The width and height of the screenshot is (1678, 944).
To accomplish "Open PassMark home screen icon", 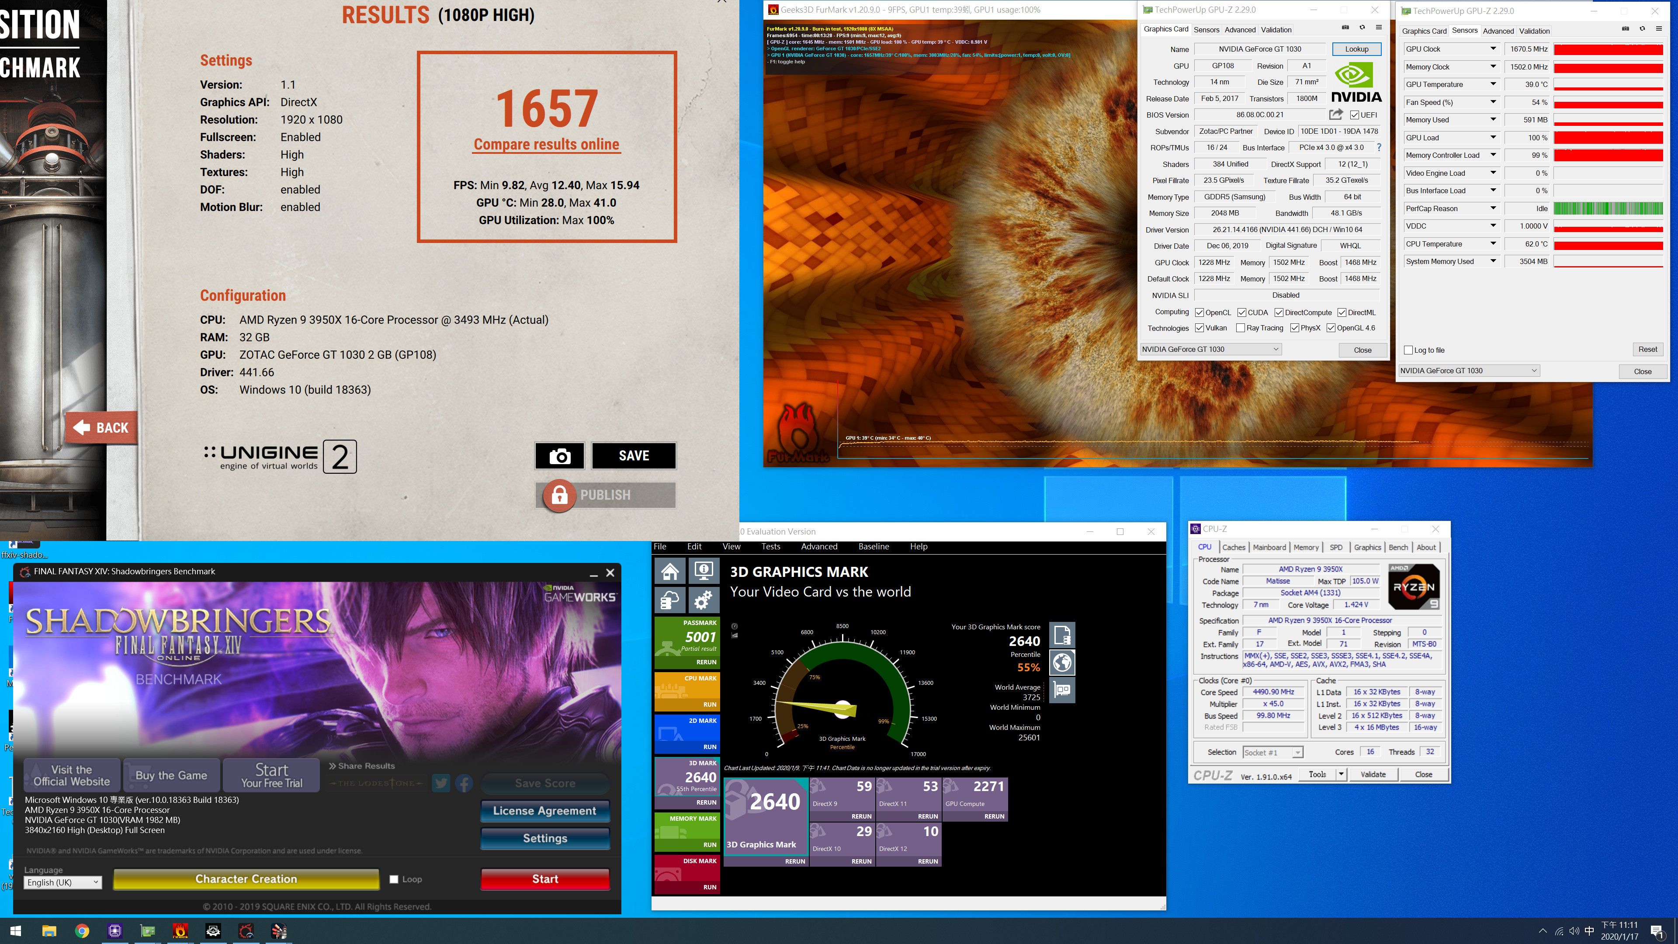I will [x=669, y=572].
